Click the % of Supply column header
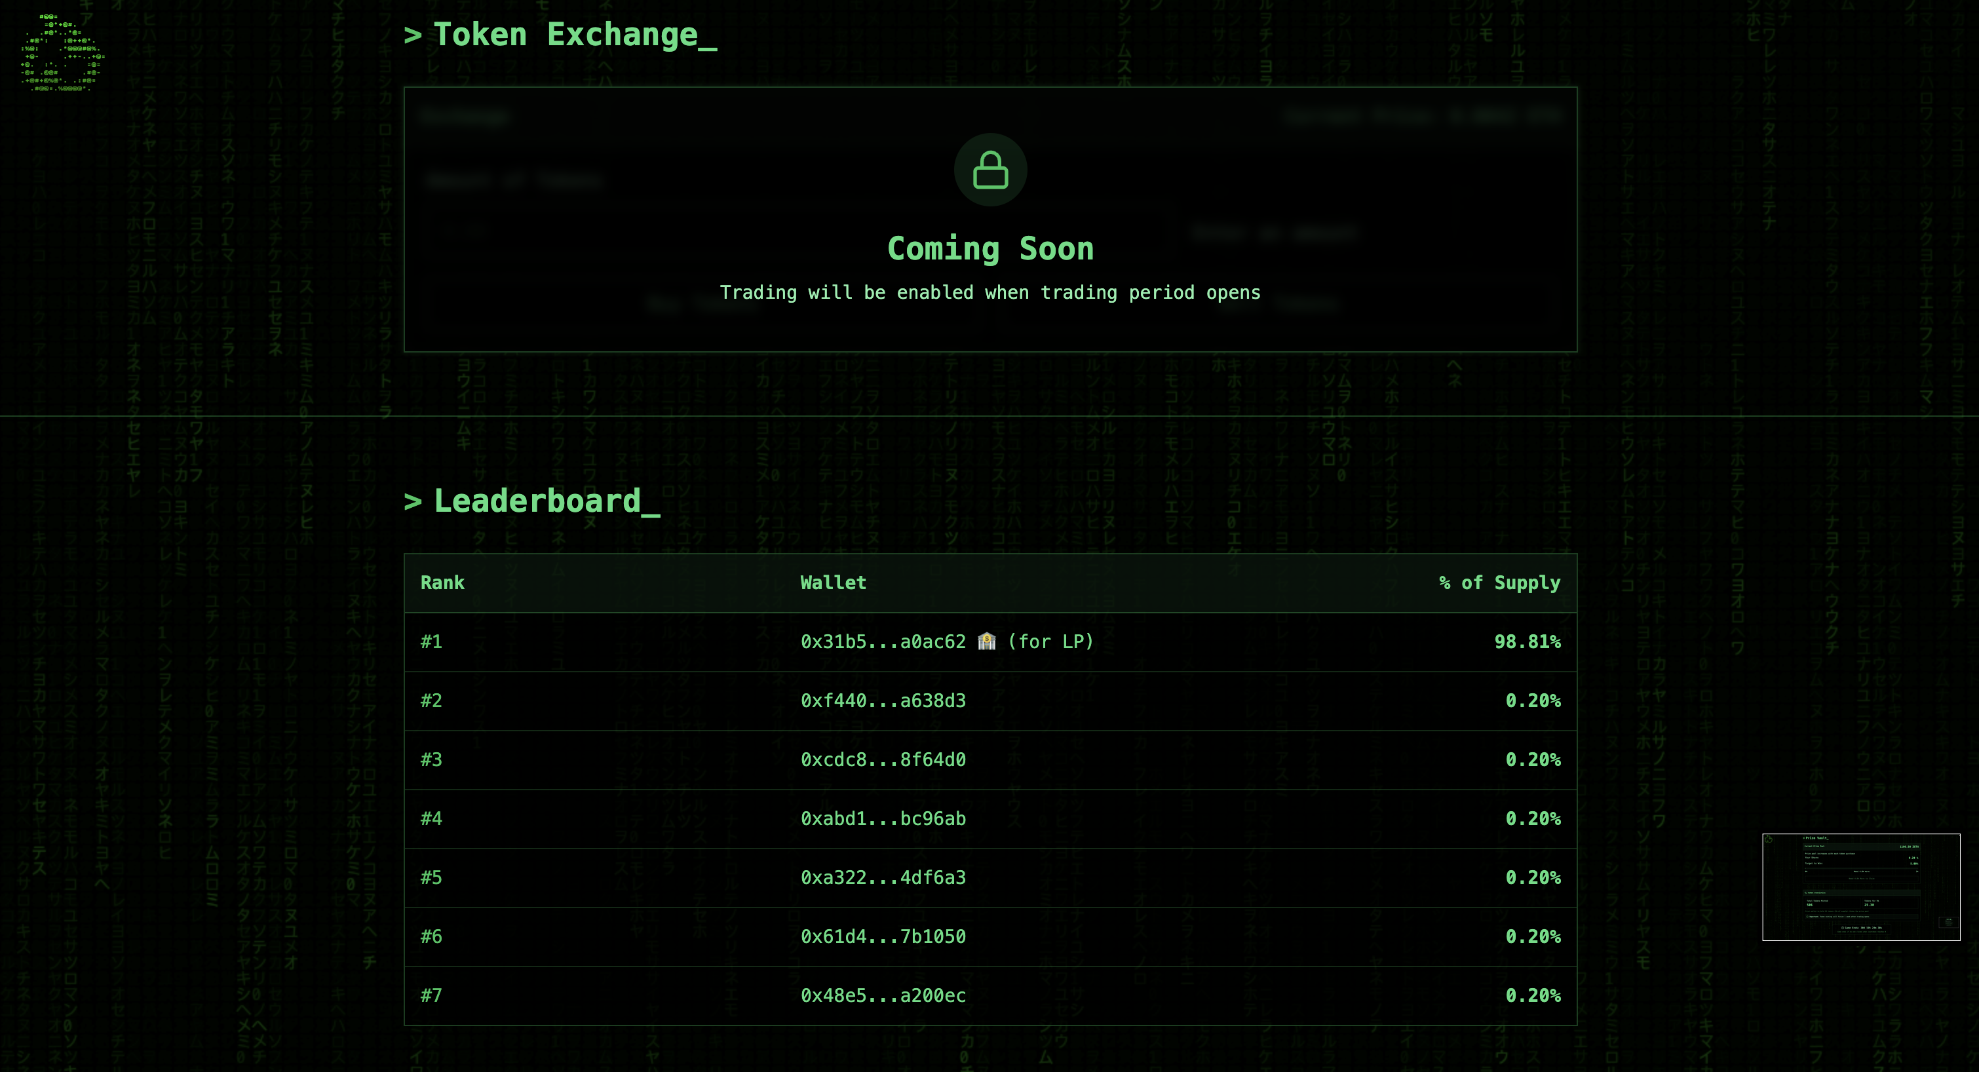The height and width of the screenshot is (1072, 1979). coord(1499,583)
